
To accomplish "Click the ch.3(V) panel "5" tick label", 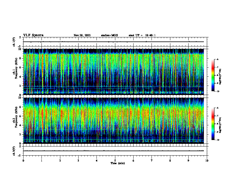I will pyautogui.click(x=21, y=146).
